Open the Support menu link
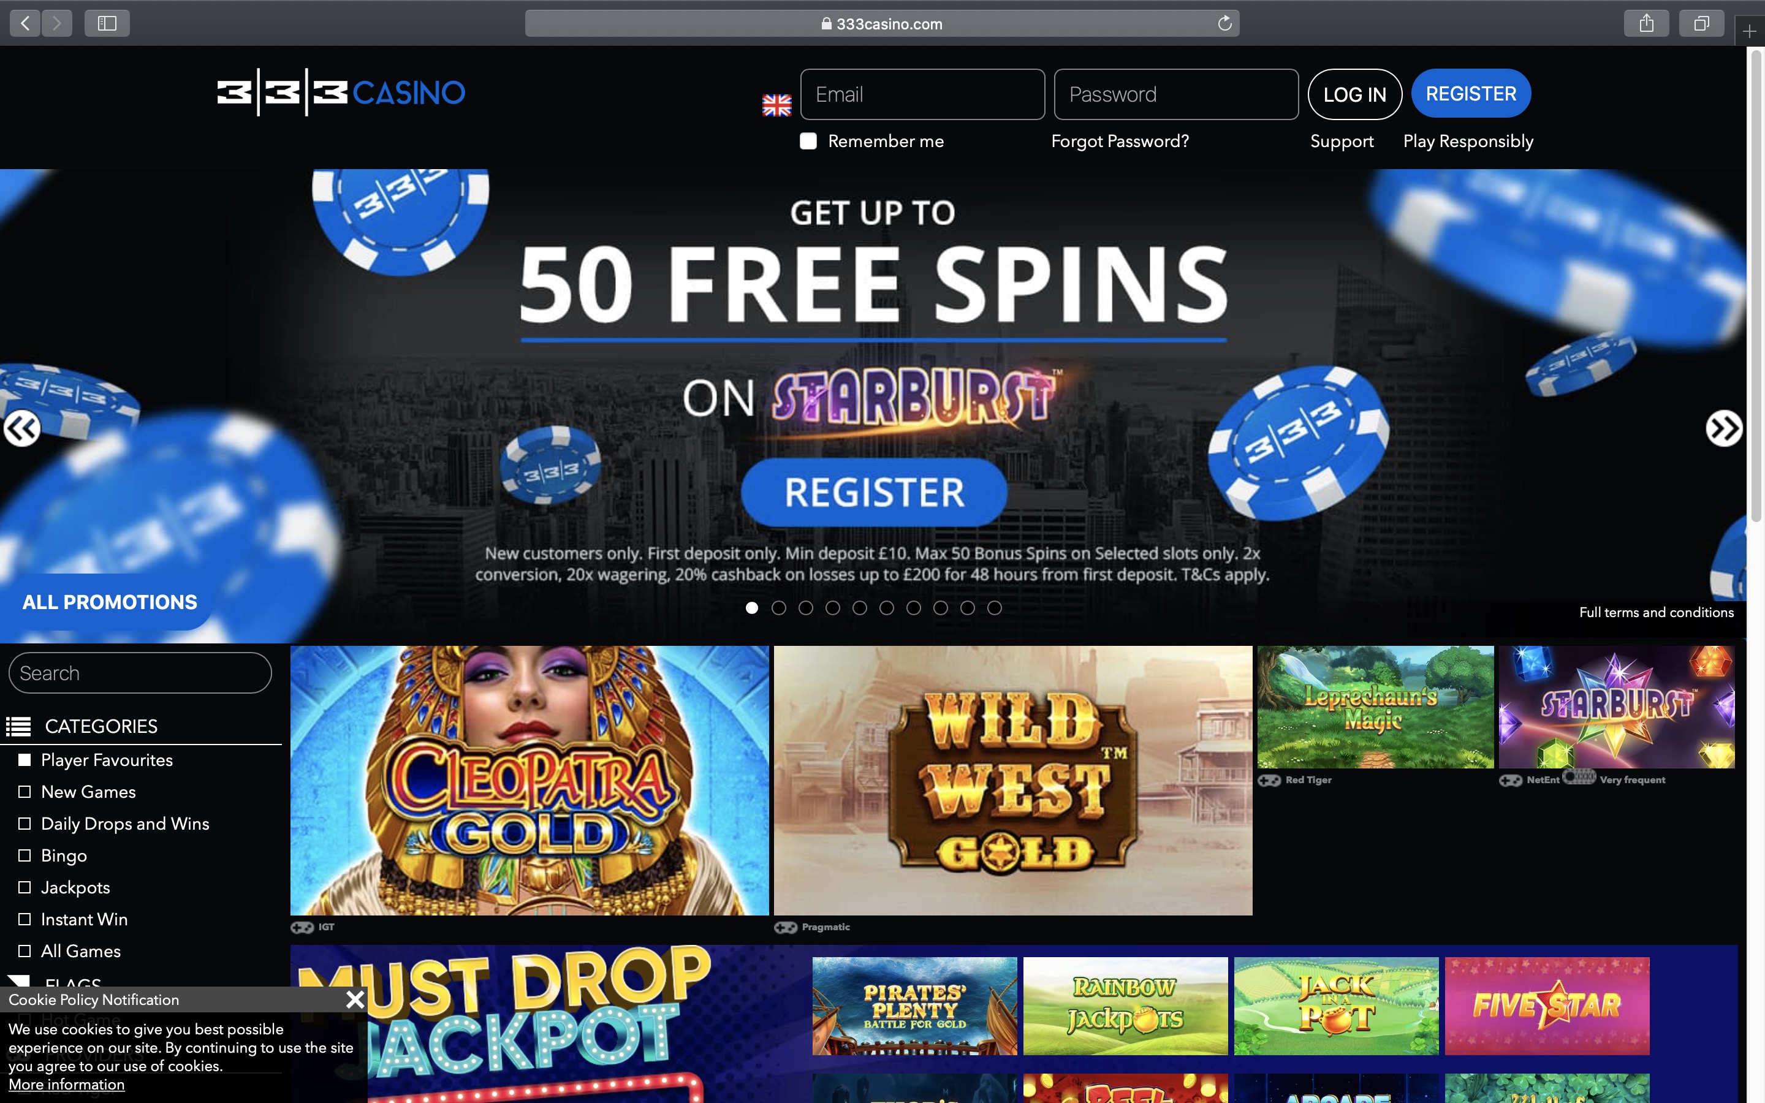The image size is (1765, 1103). (x=1342, y=141)
